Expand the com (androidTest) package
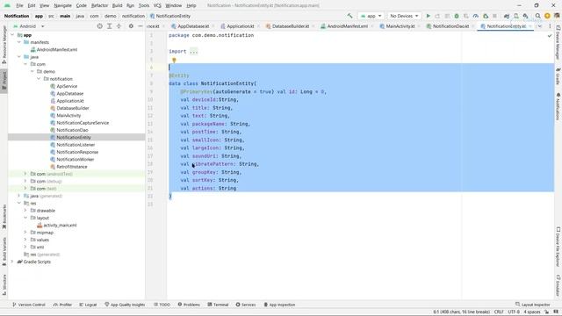The height and width of the screenshot is (316, 562). tap(25, 174)
